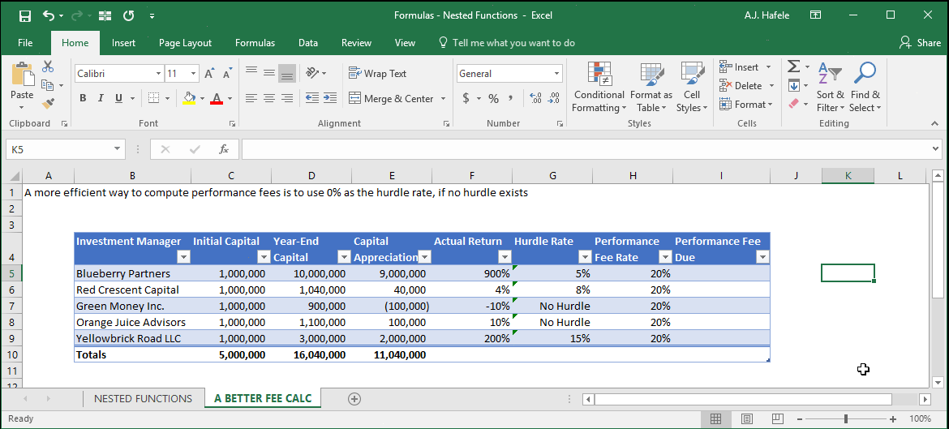Screen dimensions: 949x429
Task: Expand the formula bar
Action: pos(936,149)
